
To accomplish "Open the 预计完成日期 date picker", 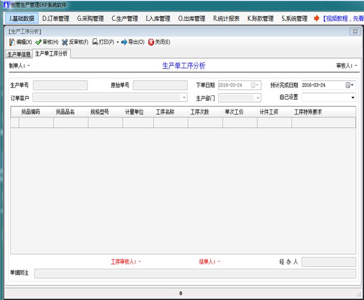I will pos(350,85).
